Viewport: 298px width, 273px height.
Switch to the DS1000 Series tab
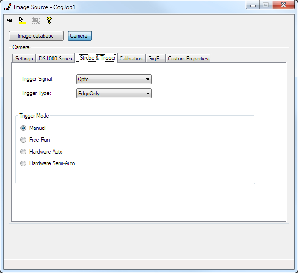pos(55,59)
